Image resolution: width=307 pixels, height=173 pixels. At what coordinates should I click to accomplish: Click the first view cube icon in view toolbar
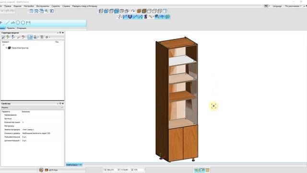coord(101,11)
